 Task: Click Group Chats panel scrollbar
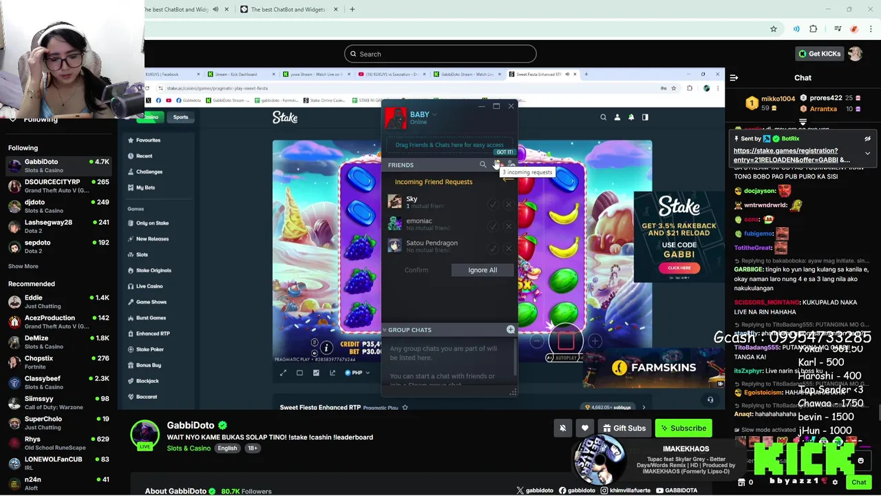[x=515, y=358]
